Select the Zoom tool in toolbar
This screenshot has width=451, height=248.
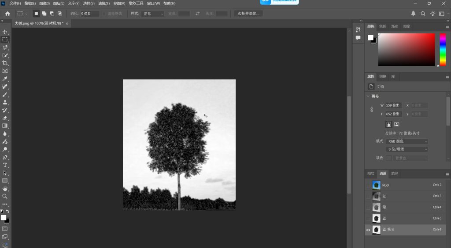[x=5, y=196]
